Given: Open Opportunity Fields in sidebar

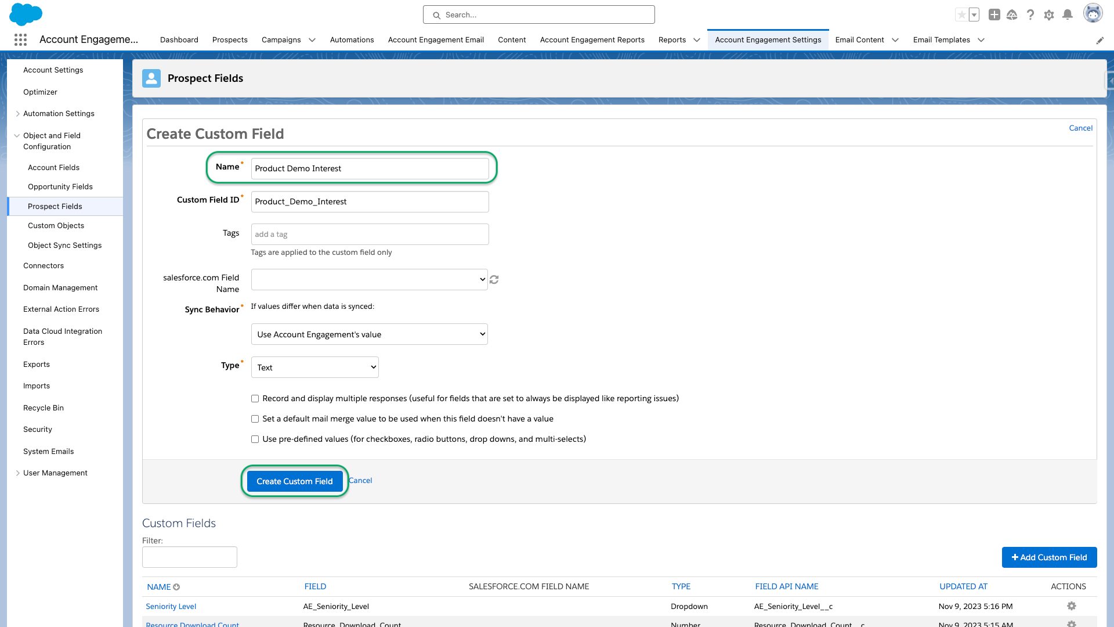Looking at the screenshot, I should coord(60,187).
